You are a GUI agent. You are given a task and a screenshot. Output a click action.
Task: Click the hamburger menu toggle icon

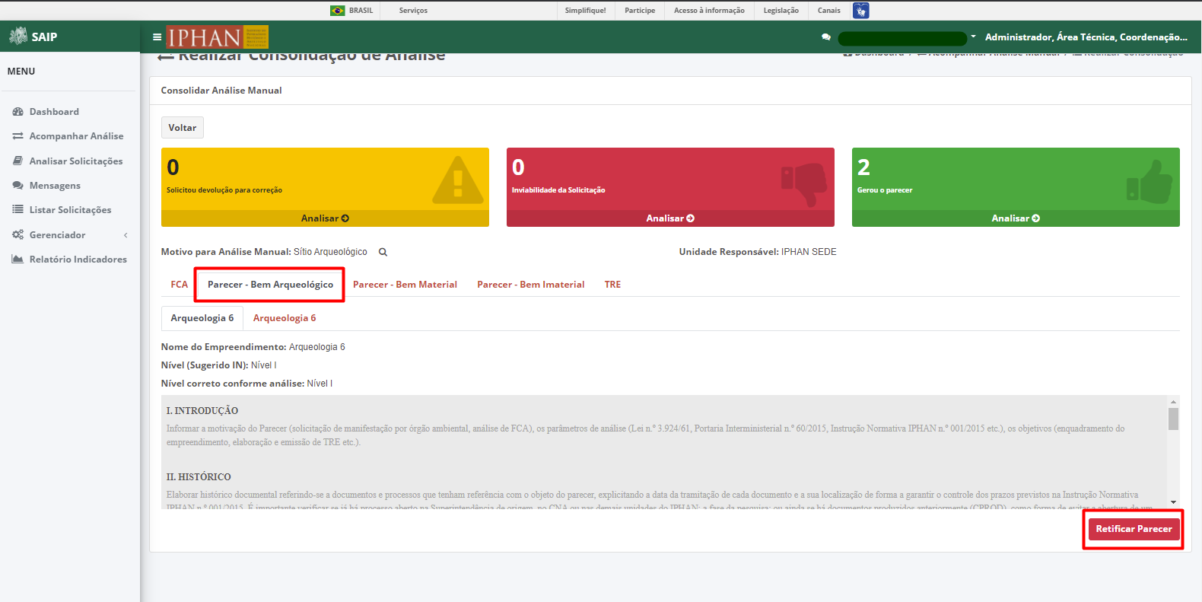coord(157,37)
